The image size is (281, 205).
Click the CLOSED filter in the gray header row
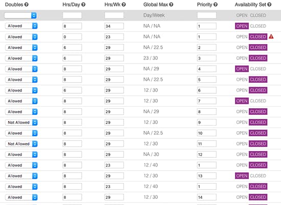(x=258, y=15)
